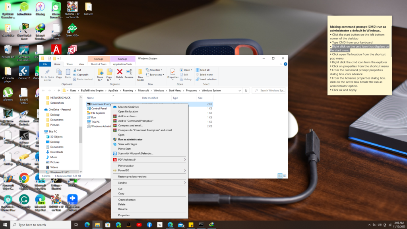Click Invert selection in the ribbon
Image resolution: width=407 pixels, height=229 pixels.
coord(206,79)
